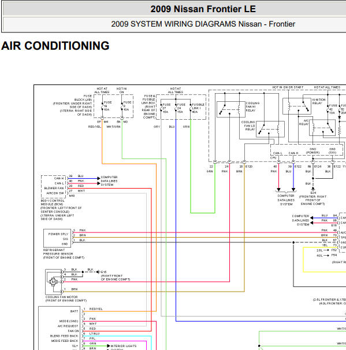Click the "BODY CONTROL MODULE (BCM)" label
The height and width of the screenshot is (350, 346).
(53, 202)
